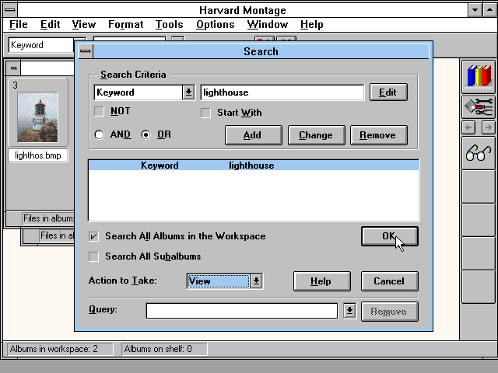Open the album window control menu box
The image size is (498, 373).
point(14,68)
